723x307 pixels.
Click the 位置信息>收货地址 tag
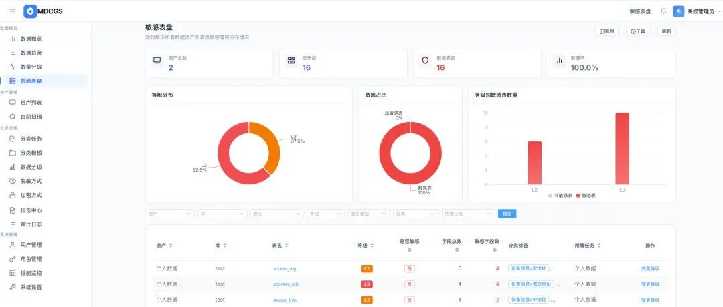tap(530, 284)
